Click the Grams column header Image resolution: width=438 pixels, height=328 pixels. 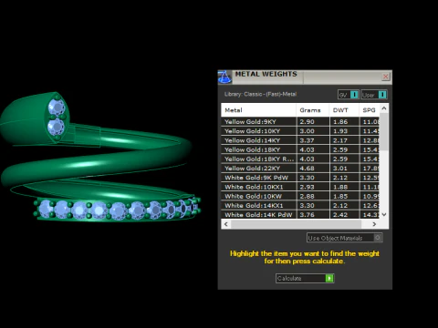[x=312, y=110]
